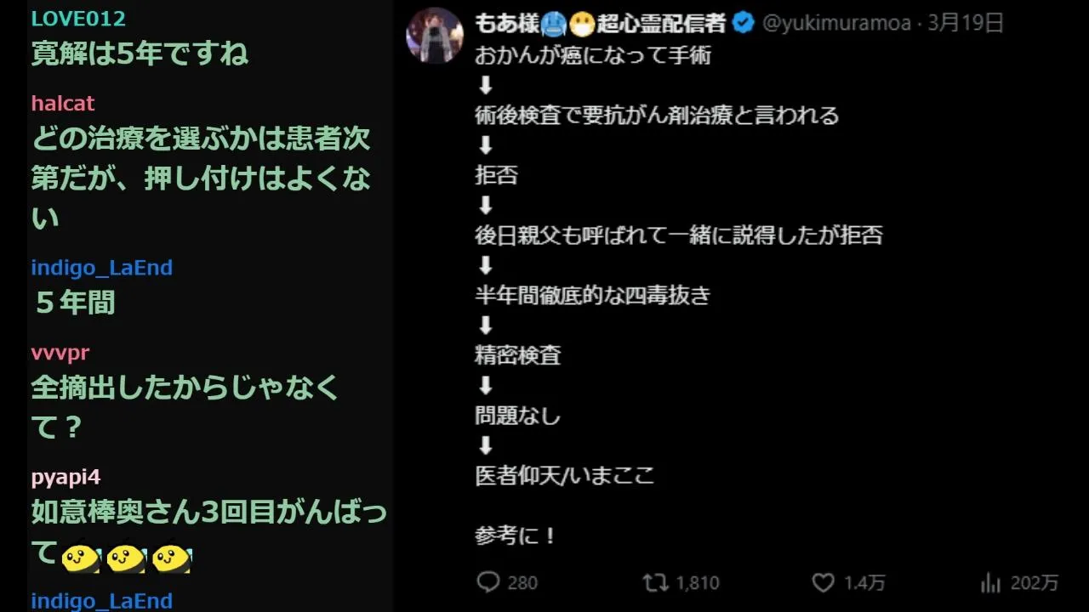Open the view analytics bar-chart icon
The height and width of the screenshot is (612, 1089).
tap(990, 582)
